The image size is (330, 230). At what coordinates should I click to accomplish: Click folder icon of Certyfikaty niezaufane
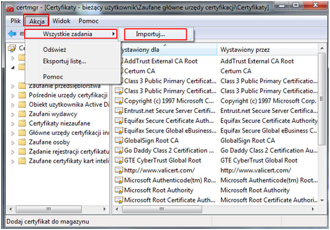click(22, 123)
